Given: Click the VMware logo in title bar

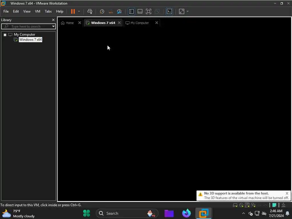Looking at the screenshot, I should 3,3.
